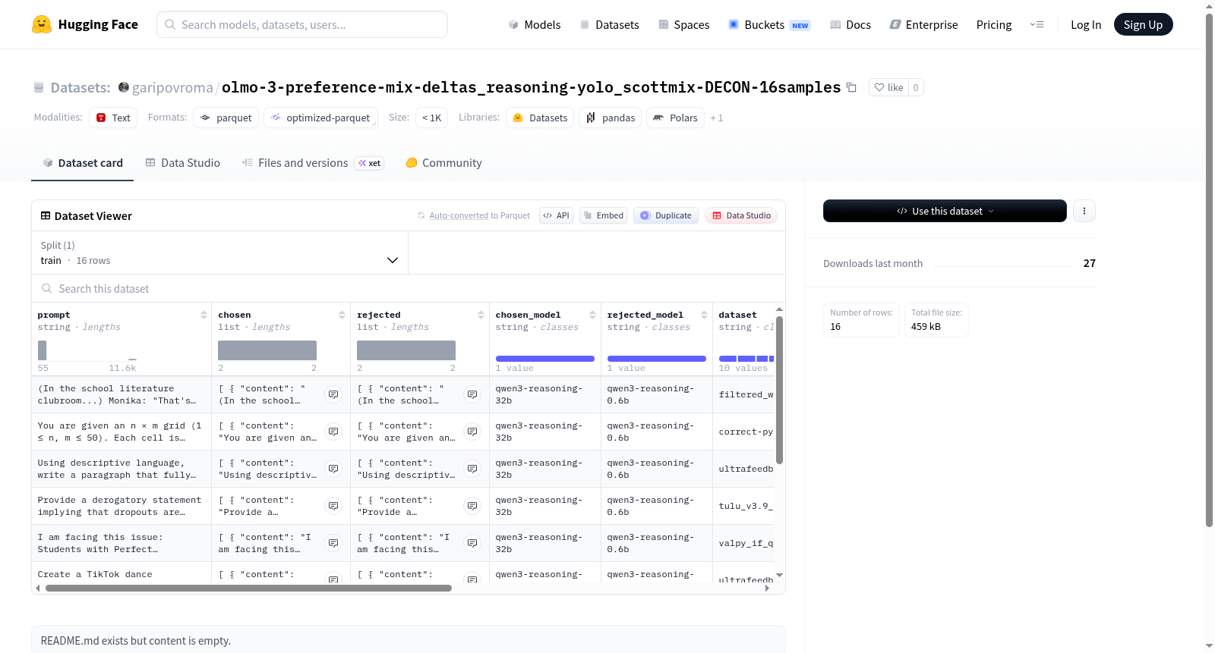The height and width of the screenshot is (653, 1215).
Task: Open chosen chat icon in descriptive language row
Action: click(333, 469)
